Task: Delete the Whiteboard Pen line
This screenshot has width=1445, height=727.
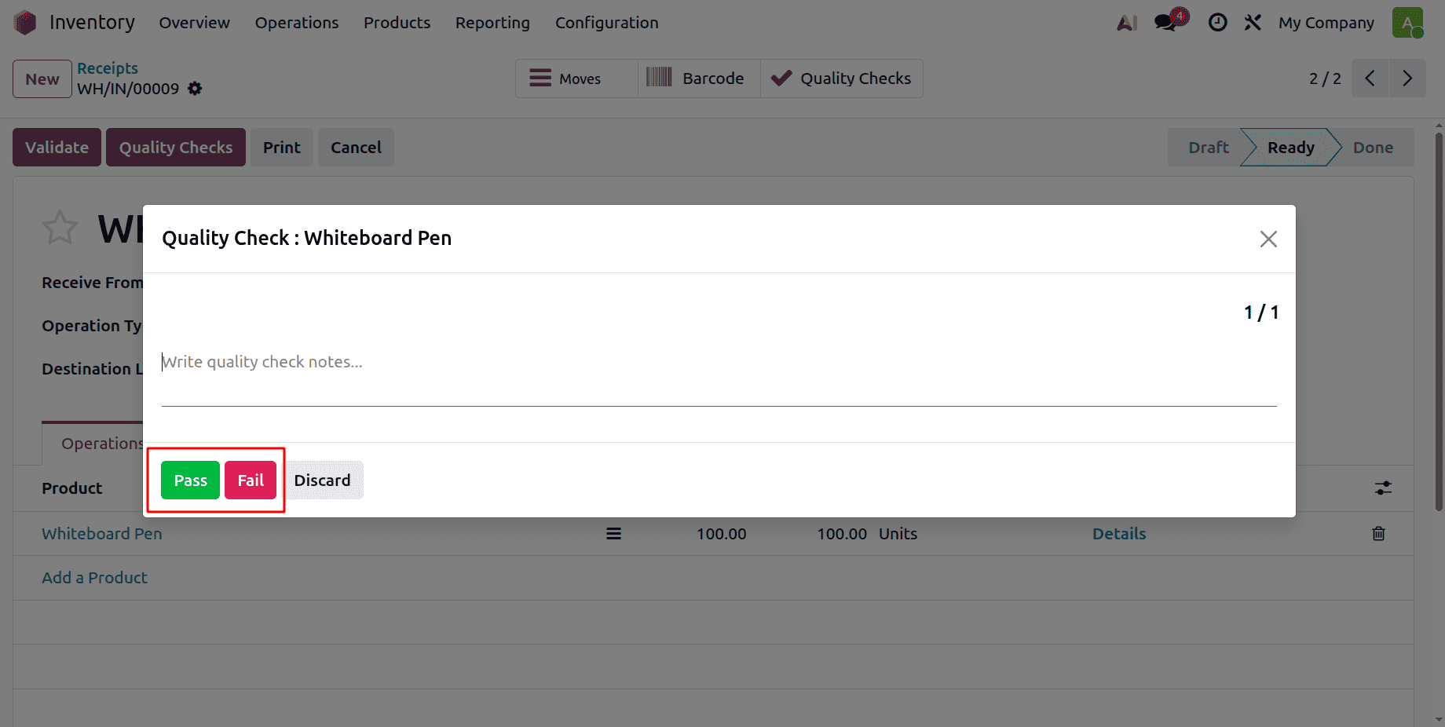Action: pyautogui.click(x=1378, y=534)
